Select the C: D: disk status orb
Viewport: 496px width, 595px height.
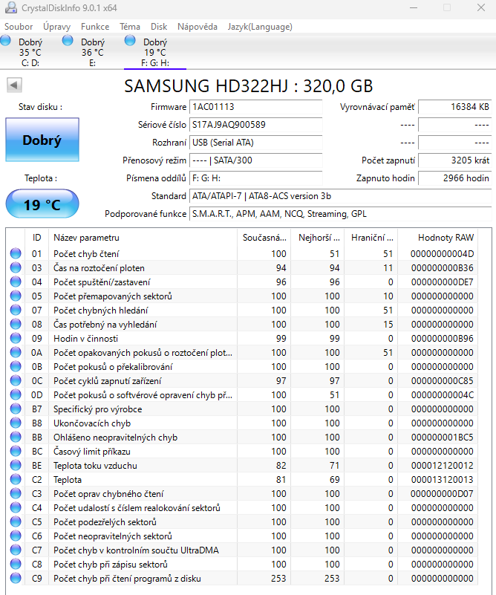pos(9,40)
